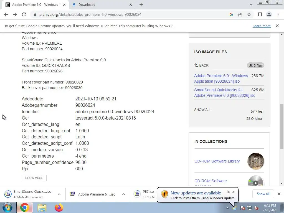Go back with the browser back arrow
The width and height of the screenshot is (284, 213).
6,14
